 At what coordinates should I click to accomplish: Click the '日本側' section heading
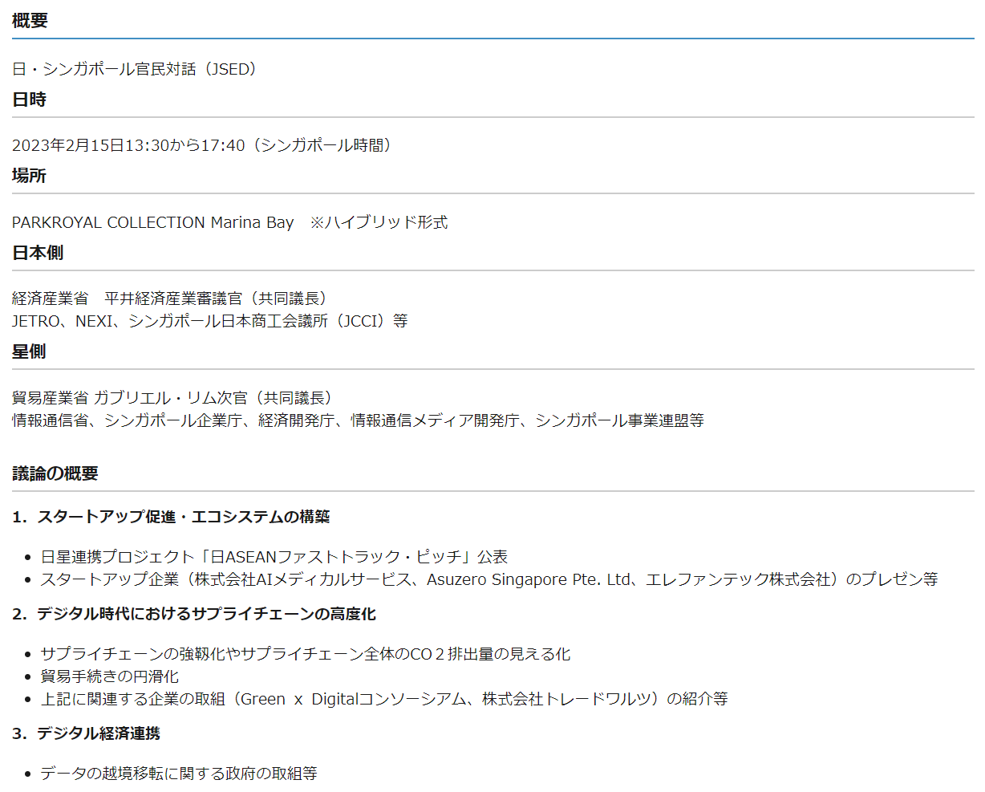coord(38,253)
